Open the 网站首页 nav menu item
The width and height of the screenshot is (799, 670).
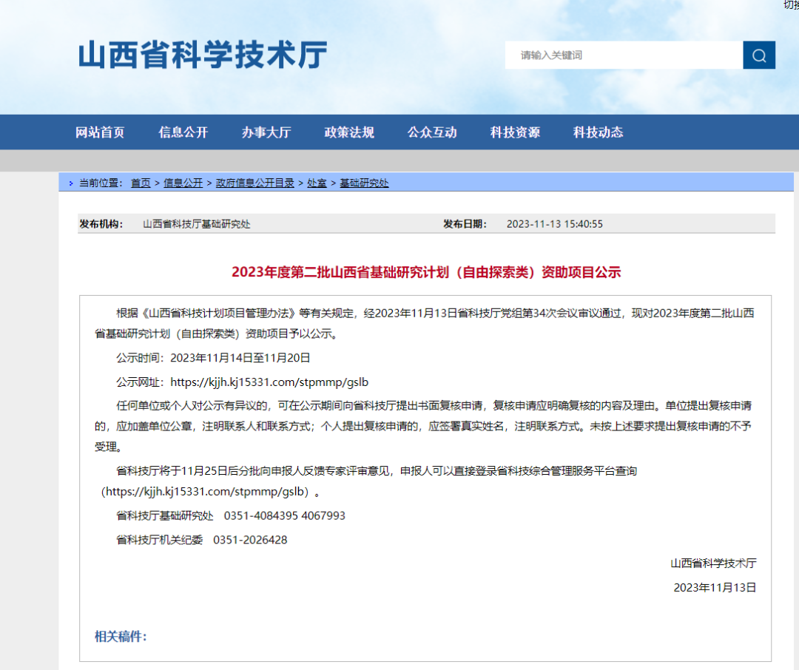click(100, 132)
